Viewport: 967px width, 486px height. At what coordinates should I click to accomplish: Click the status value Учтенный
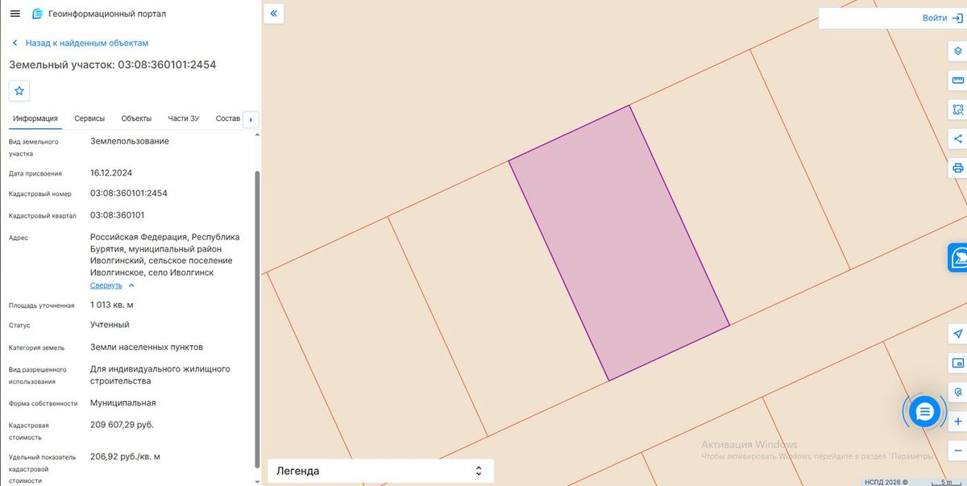tap(110, 325)
